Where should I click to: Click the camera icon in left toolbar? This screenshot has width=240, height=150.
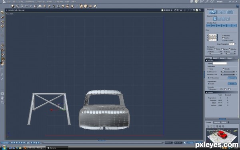(2, 93)
